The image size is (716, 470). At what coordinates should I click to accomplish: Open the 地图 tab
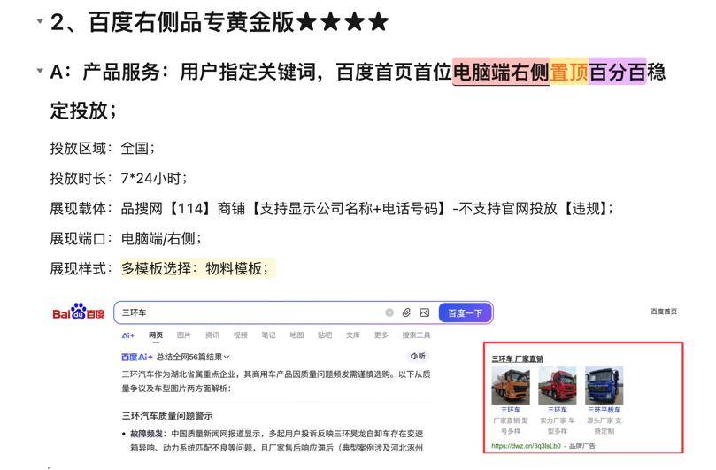[x=296, y=335]
